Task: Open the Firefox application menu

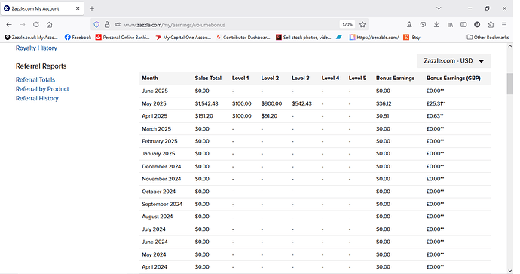Action: tap(504, 25)
